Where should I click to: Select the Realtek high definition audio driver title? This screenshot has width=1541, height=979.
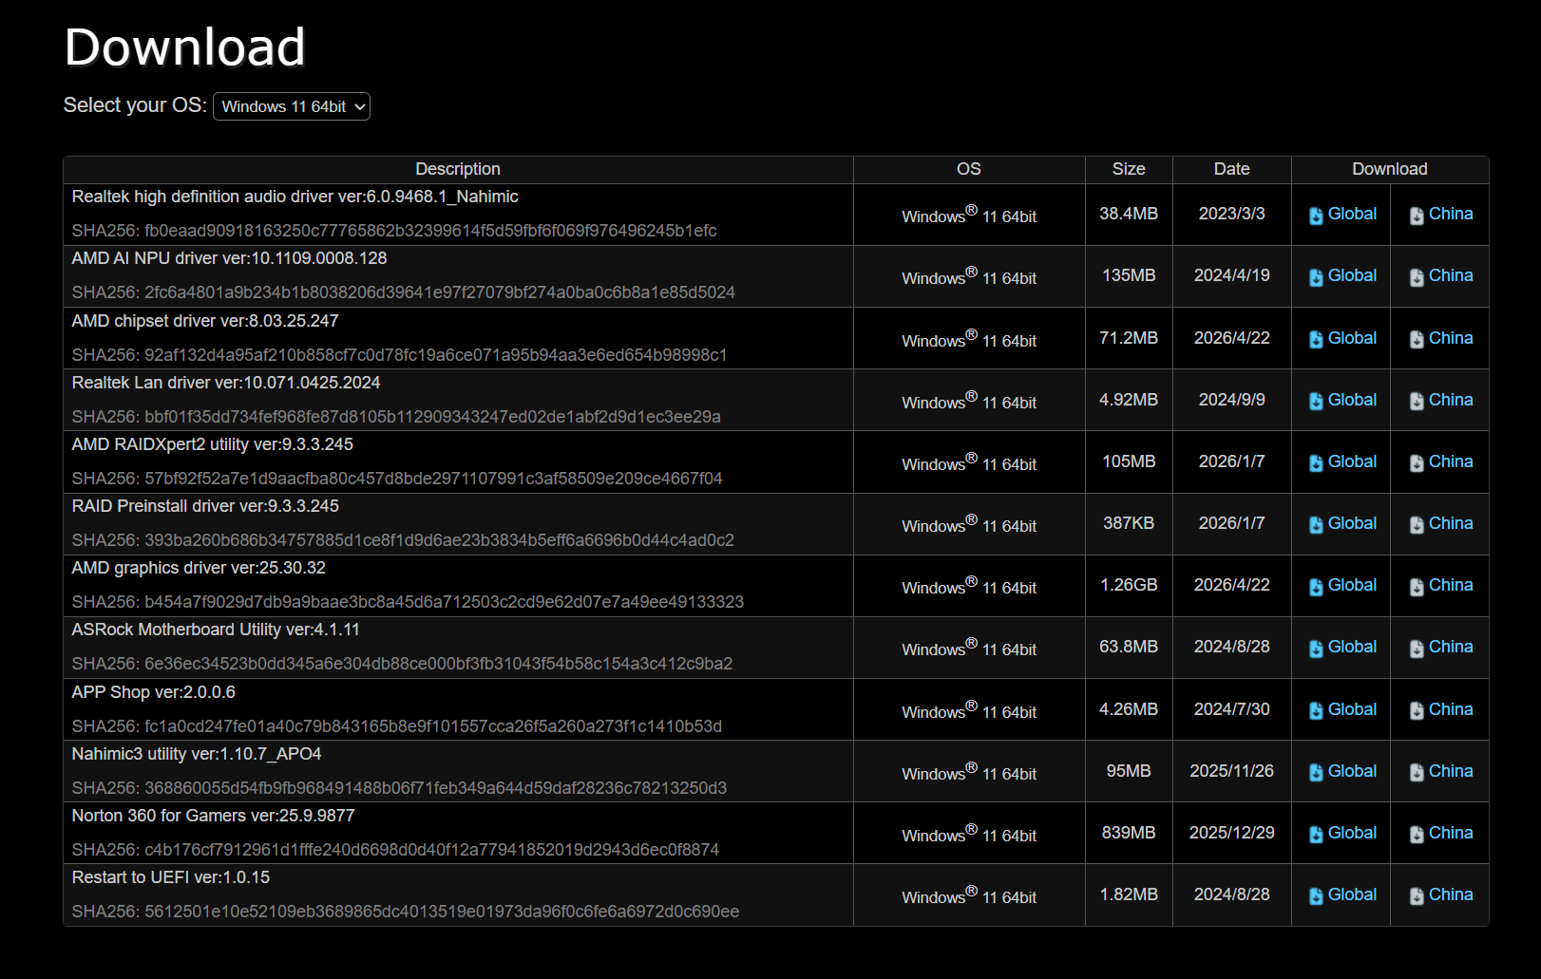point(295,197)
